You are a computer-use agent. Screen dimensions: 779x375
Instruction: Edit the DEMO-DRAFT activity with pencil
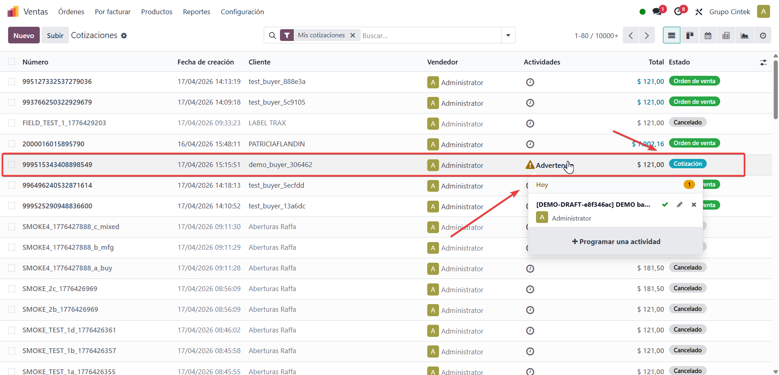[x=680, y=205]
